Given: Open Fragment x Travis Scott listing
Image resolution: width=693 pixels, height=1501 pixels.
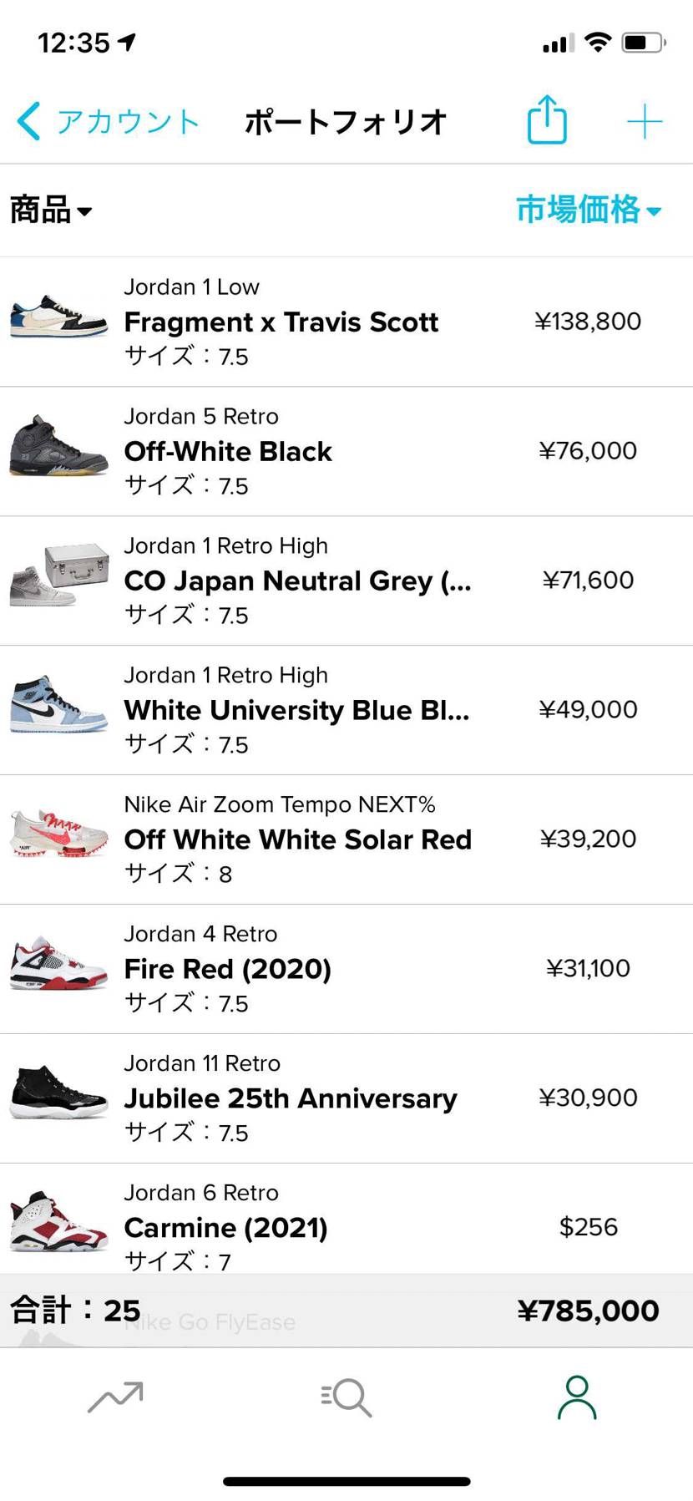Looking at the screenshot, I should (281, 322).
